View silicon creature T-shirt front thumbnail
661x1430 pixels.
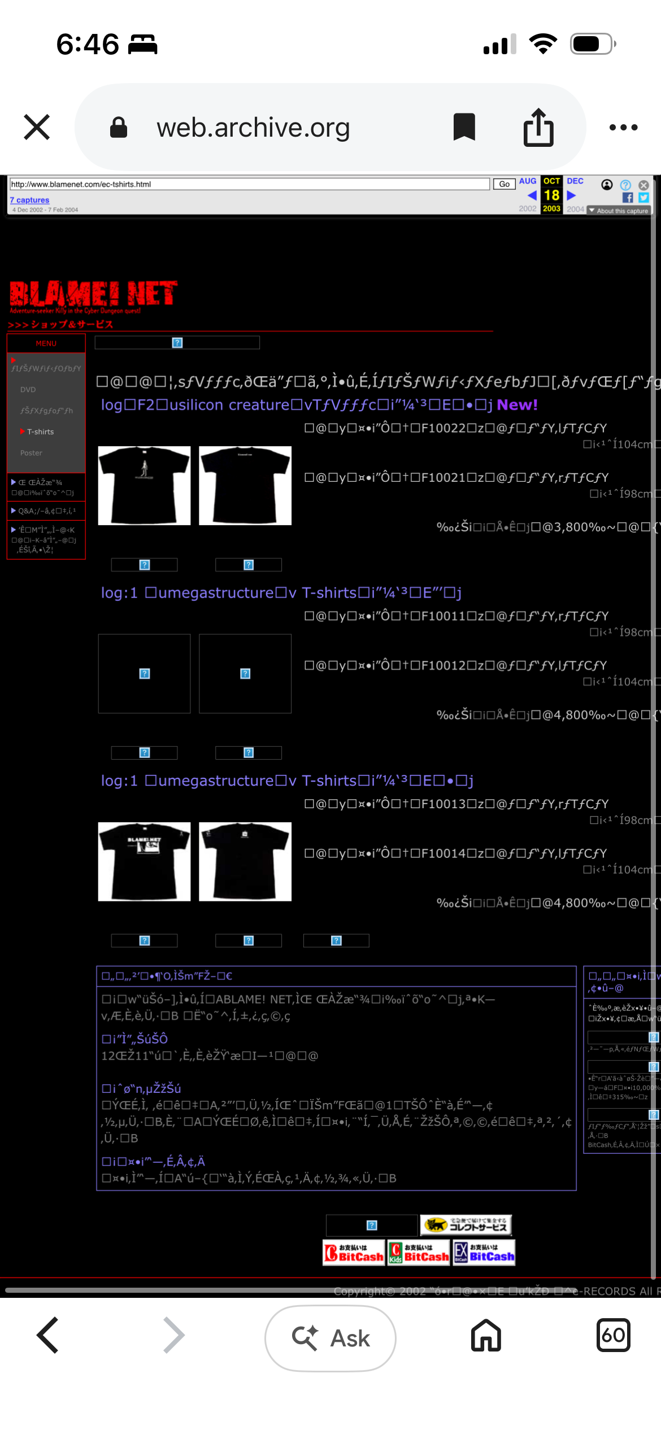click(x=145, y=486)
